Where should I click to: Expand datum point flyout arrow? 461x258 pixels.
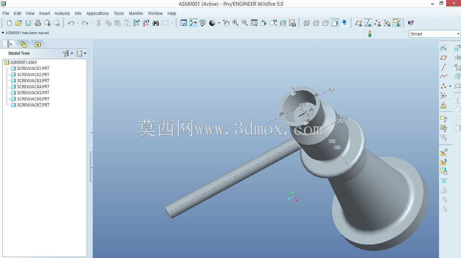coord(451,86)
